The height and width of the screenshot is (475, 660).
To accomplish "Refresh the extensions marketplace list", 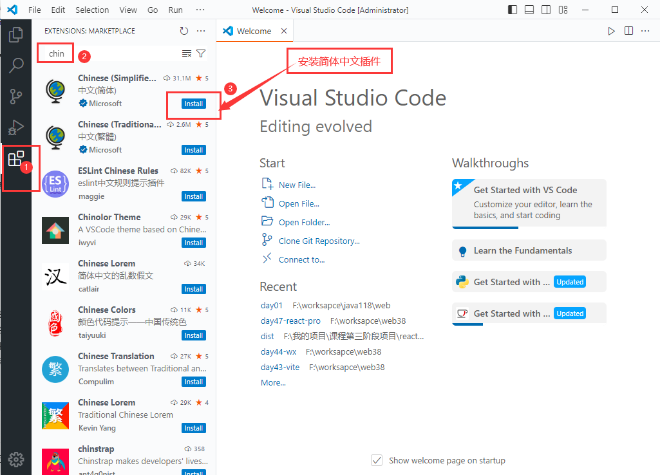I will tap(184, 31).
